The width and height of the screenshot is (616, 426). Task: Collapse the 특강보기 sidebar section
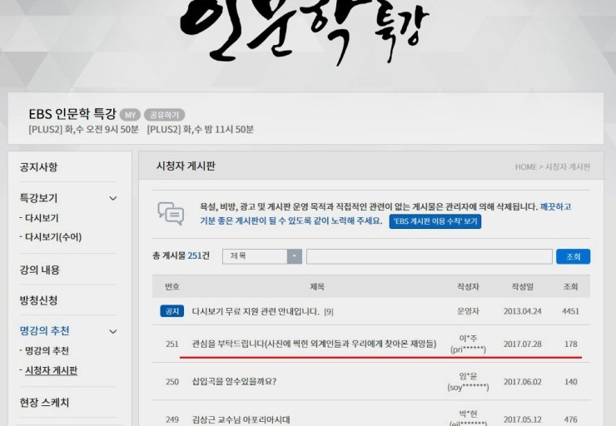point(113,198)
